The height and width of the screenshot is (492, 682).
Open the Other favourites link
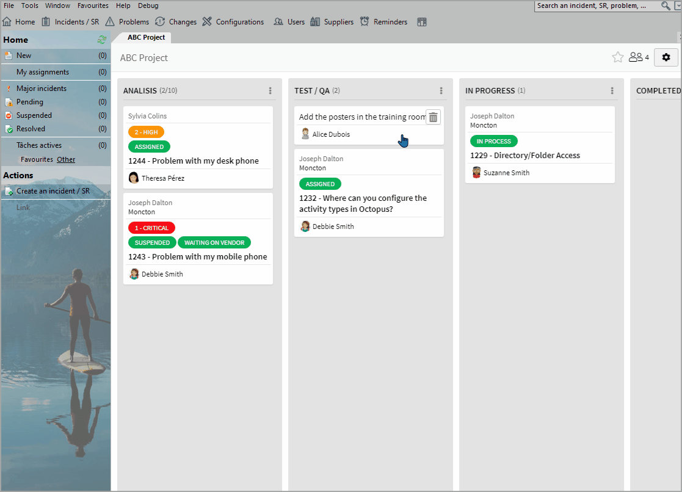pos(65,159)
